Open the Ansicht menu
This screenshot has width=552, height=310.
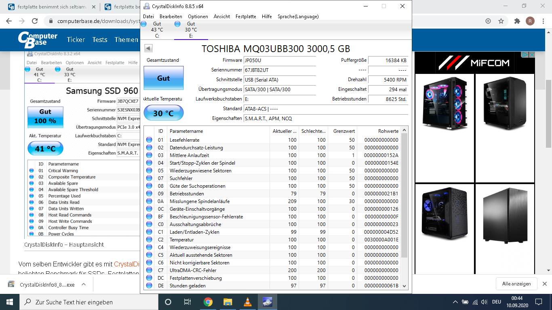point(222,17)
